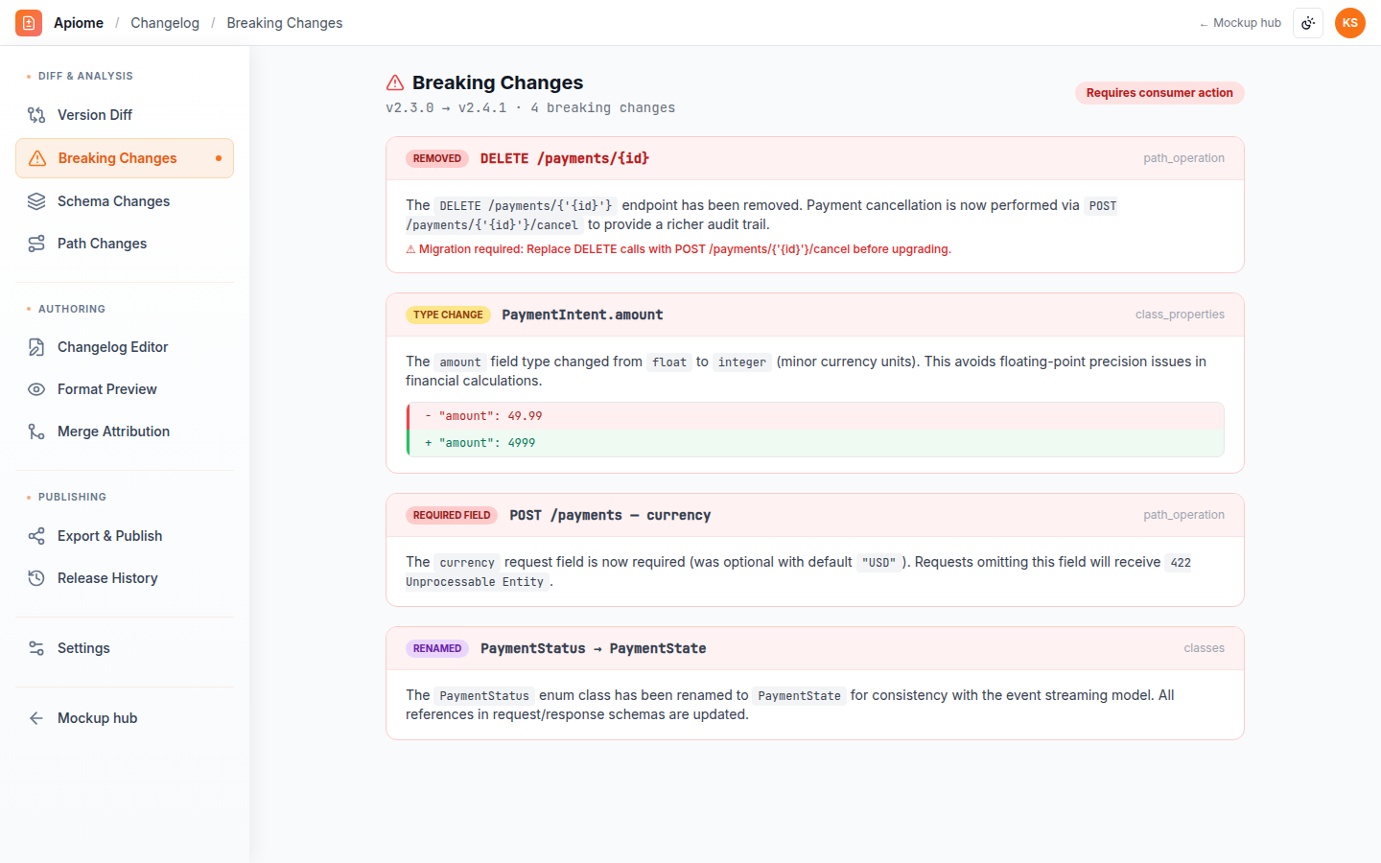1381x863 pixels.
Task: Click the REQUIRED FIELD badge
Action: click(452, 515)
